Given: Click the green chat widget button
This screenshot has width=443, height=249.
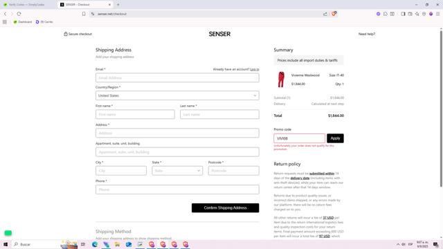Looking at the screenshot, I should pyautogui.click(x=8, y=233).
